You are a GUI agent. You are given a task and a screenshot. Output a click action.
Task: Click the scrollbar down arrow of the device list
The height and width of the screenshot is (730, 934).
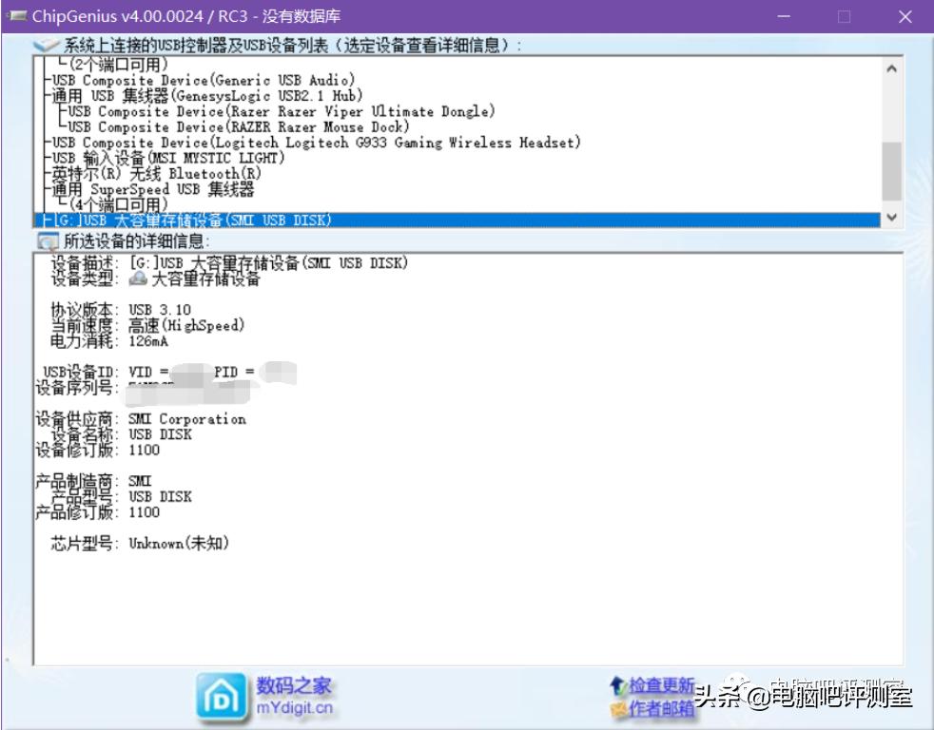(x=890, y=217)
